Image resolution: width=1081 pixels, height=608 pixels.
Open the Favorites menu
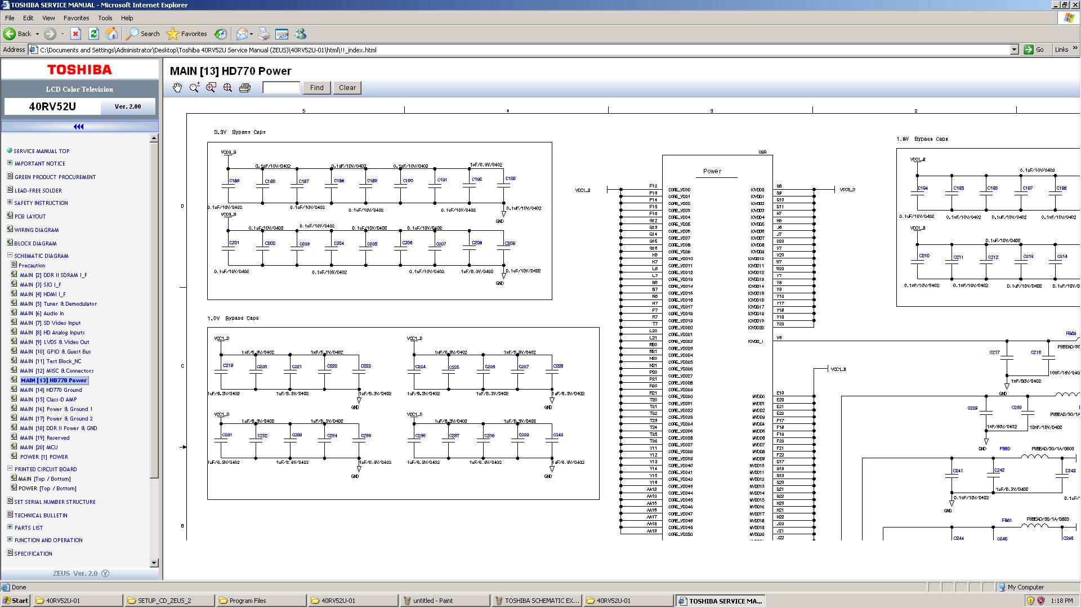[x=76, y=18]
